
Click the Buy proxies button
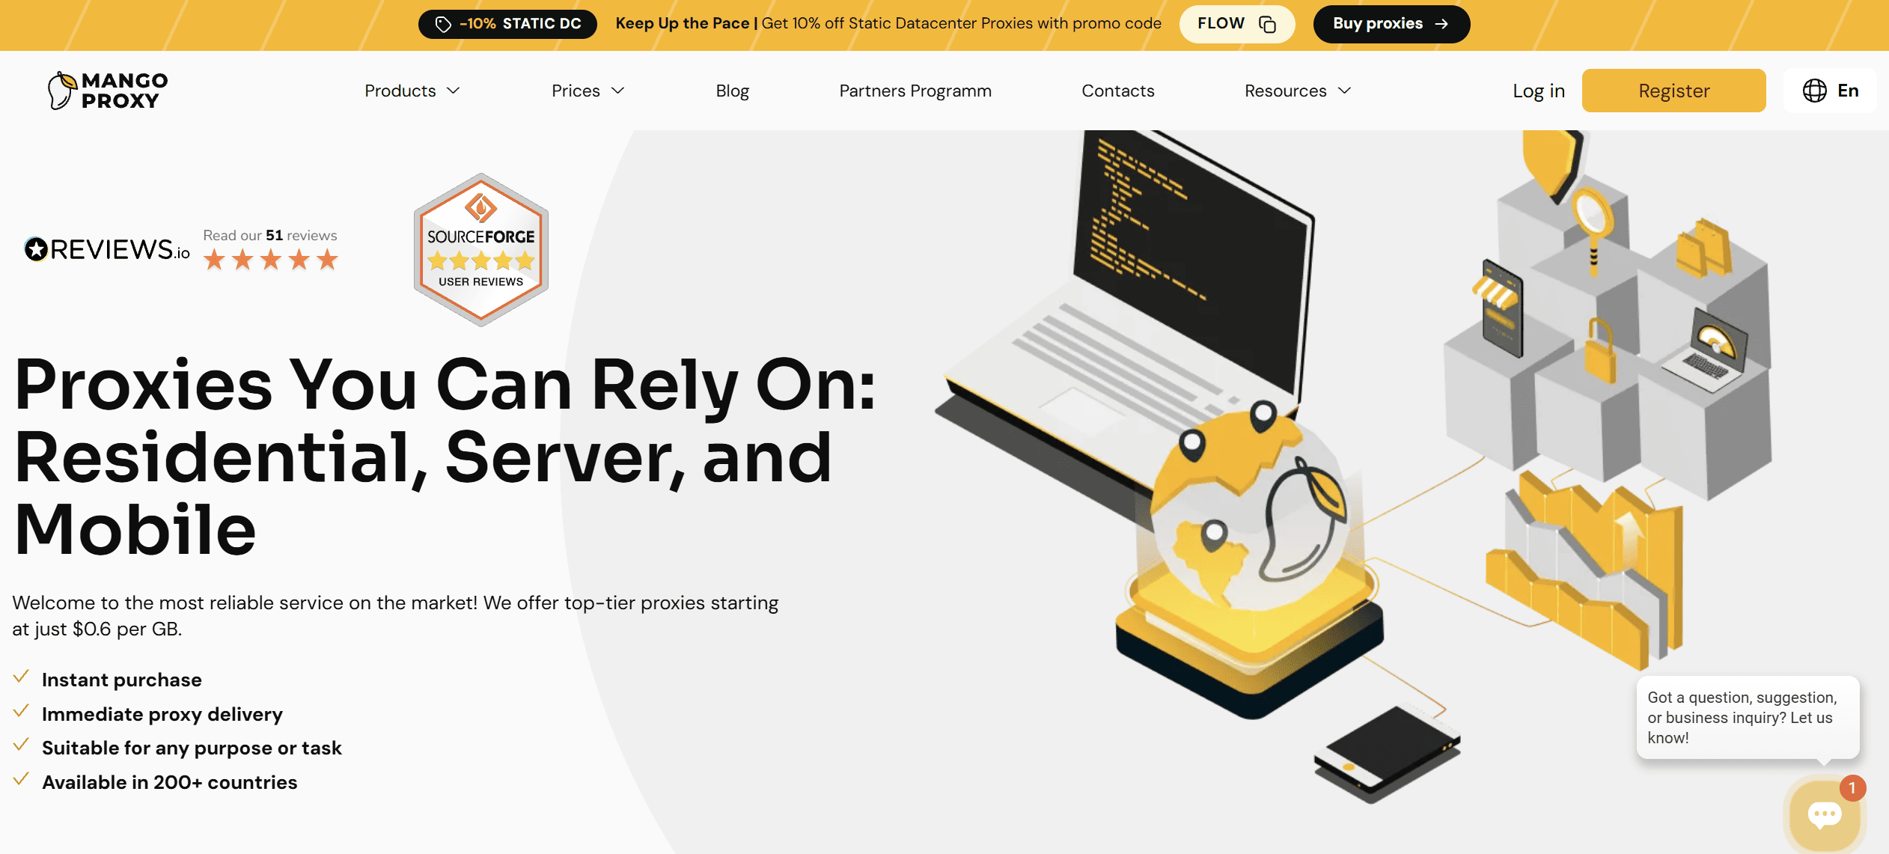tap(1391, 24)
